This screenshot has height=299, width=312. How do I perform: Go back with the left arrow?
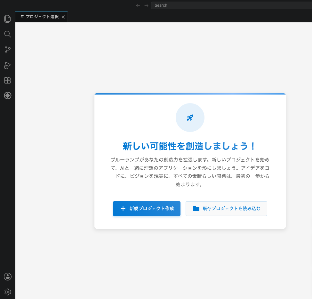pyautogui.click(x=138, y=5)
